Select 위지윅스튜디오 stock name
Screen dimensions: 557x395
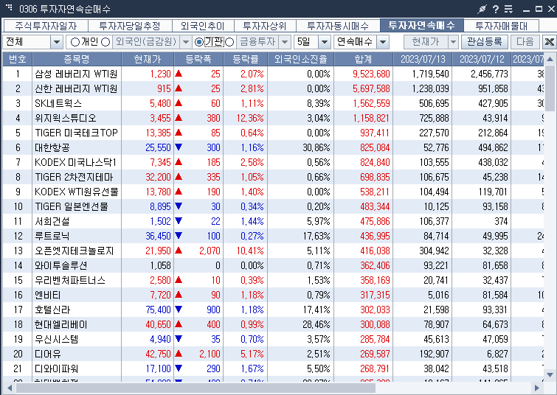point(66,118)
